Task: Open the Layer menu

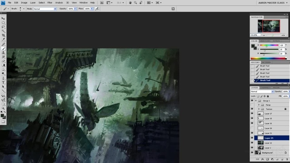Action: [33, 3]
